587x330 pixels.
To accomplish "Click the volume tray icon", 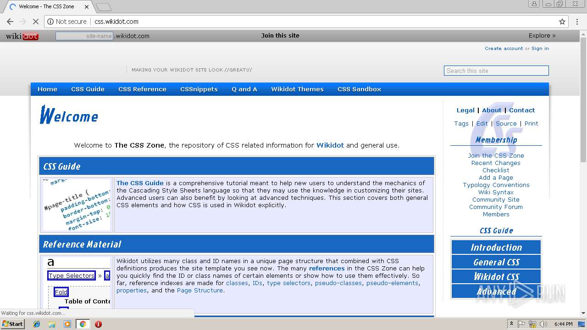I will (543, 324).
